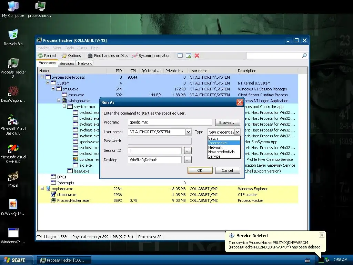Click Find handles or DLLs
This screenshot has width=353, height=265.
(108, 56)
